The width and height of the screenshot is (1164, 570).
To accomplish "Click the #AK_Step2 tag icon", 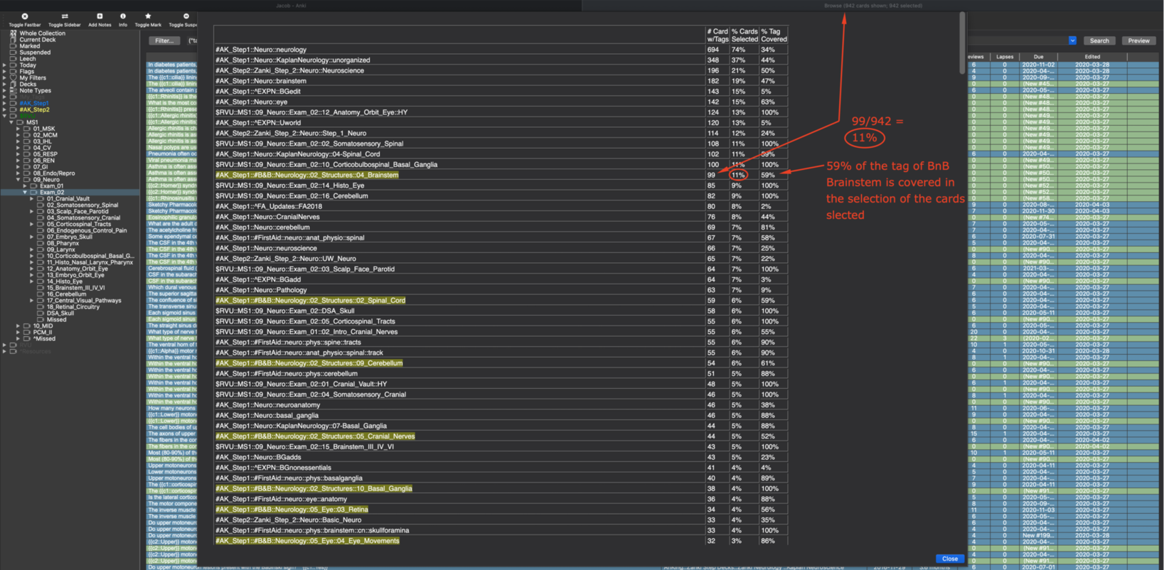I will (x=13, y=110).
